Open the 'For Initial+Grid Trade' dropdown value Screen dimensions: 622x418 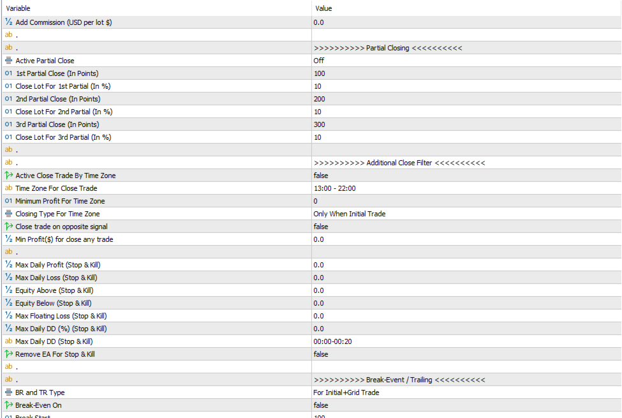click(346, 392)
